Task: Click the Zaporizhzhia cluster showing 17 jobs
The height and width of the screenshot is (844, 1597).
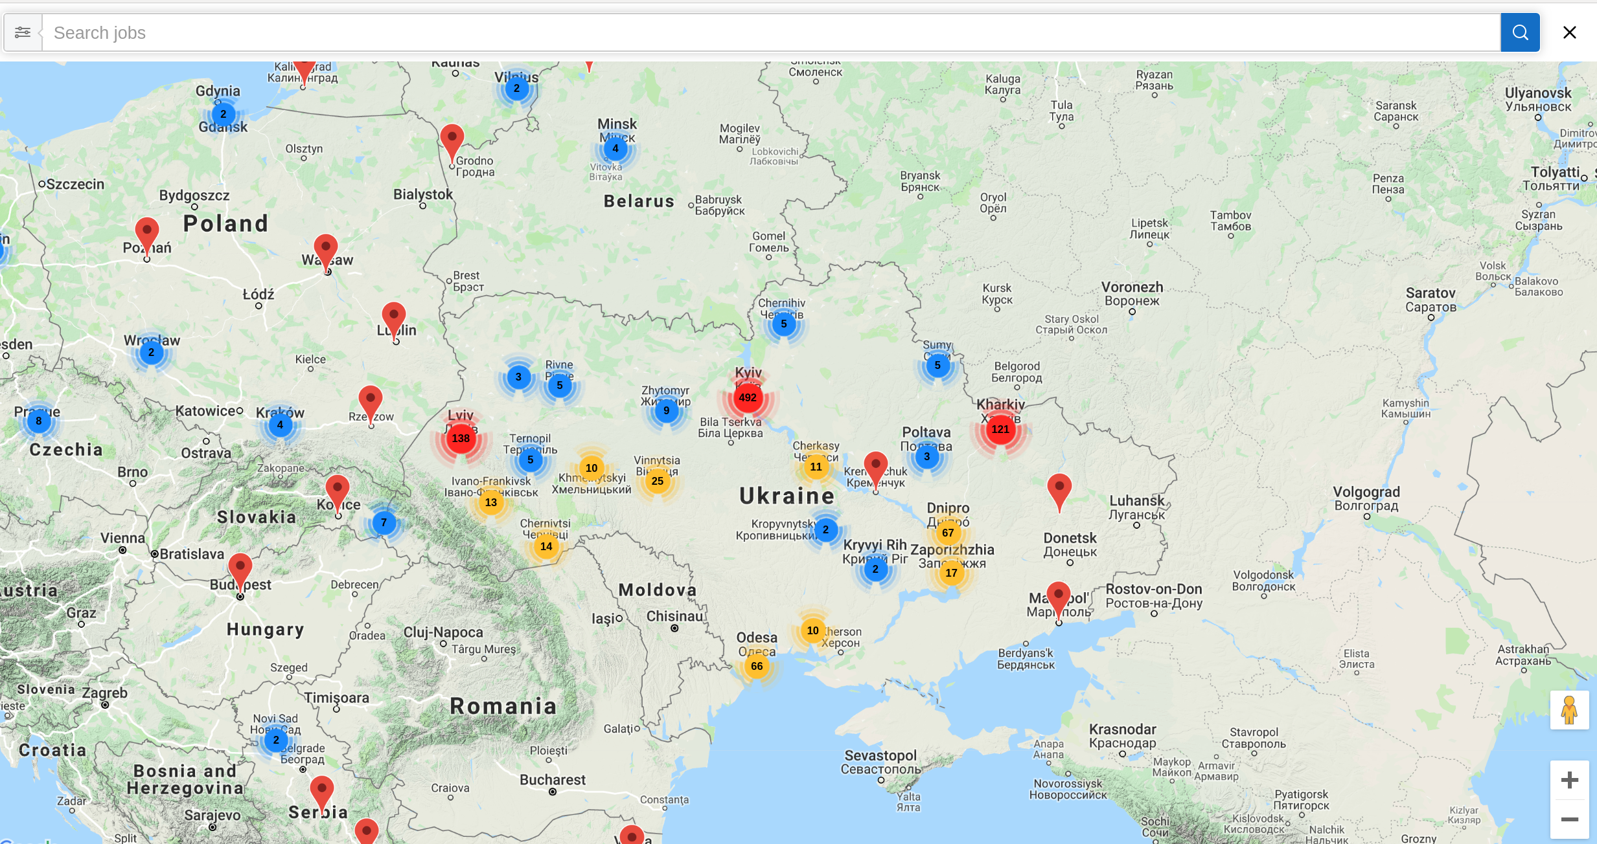Action: [x=951, y=573]
